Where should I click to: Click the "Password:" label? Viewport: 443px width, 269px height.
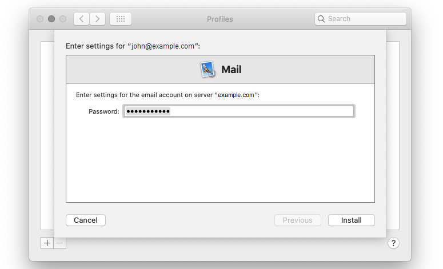103,111
